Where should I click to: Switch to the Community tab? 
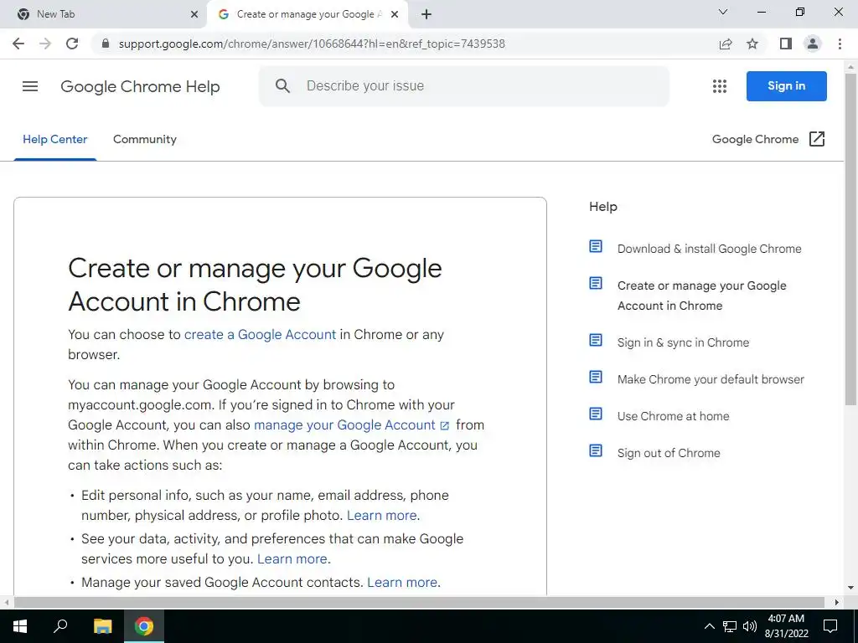[144, 140]
